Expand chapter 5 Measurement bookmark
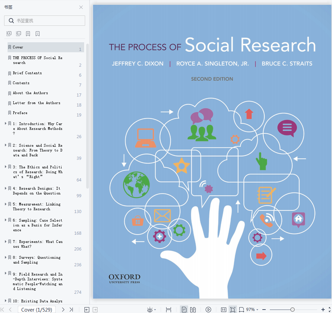Screen dimensions: 332x313 click(x=5, y=204)
